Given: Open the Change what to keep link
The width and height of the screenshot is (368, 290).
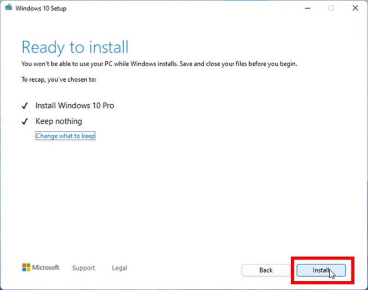Looking at the screenshot, I should tap(65, 136).
